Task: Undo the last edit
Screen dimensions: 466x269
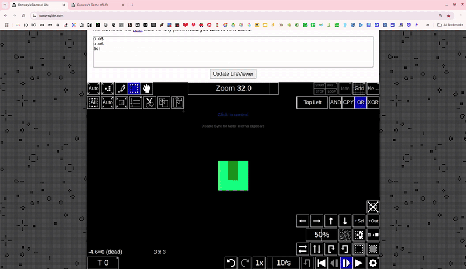Action: click(x=231, y=263)
